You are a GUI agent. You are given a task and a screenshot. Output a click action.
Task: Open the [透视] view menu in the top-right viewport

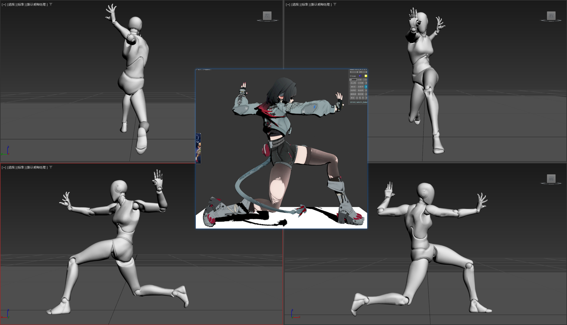click(x=296, y=4)
